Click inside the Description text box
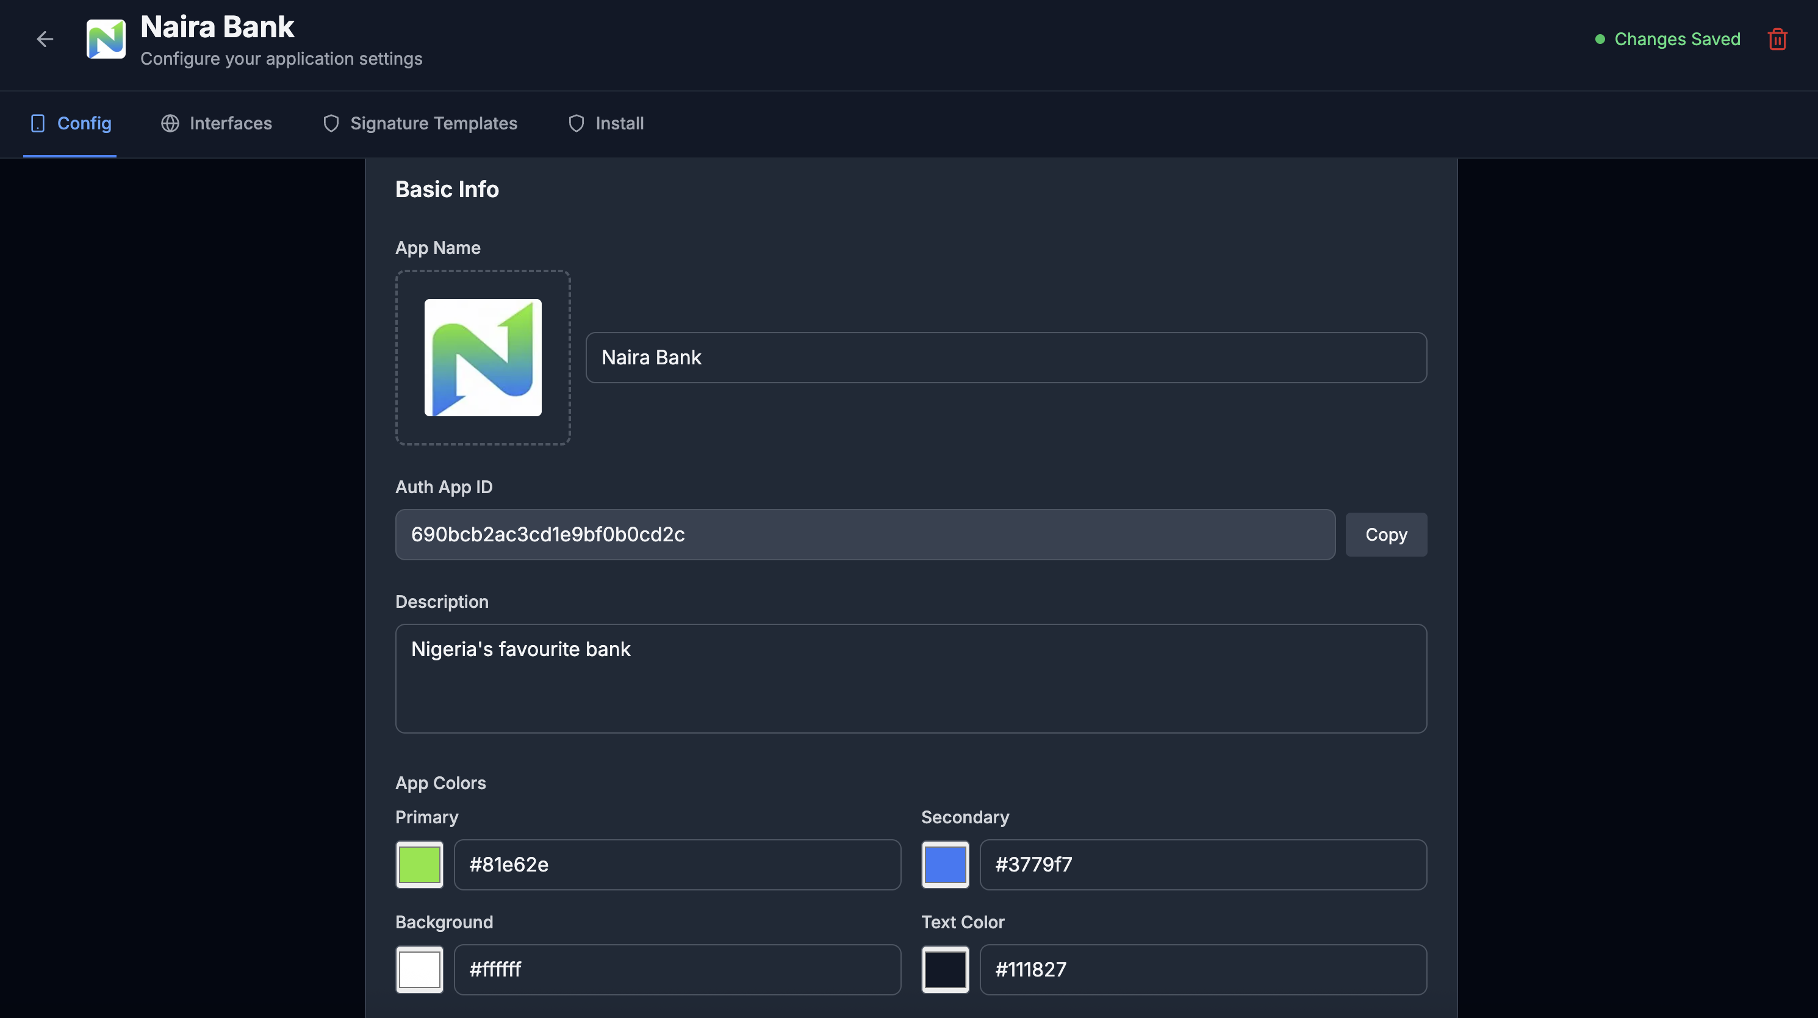The width and height of the screenshot is (1818, 1018). point(910,677)
